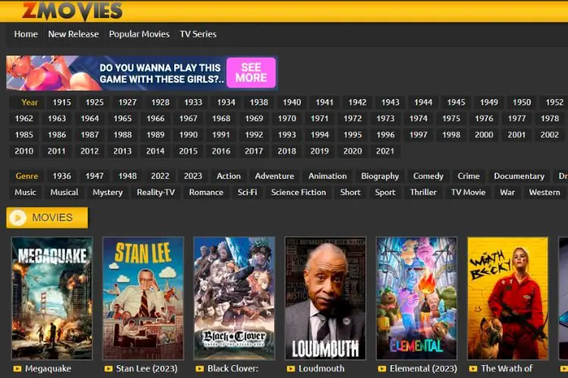Browse the Animation genre
This screenshot has height=378, width=568.
pos(327,177)
